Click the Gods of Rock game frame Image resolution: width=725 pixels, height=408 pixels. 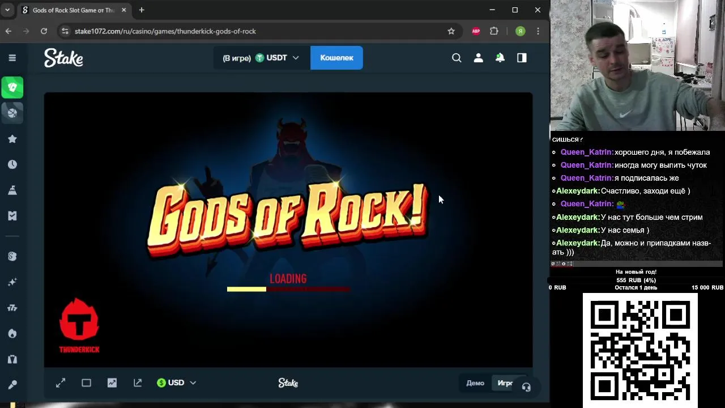coord(288,230)
